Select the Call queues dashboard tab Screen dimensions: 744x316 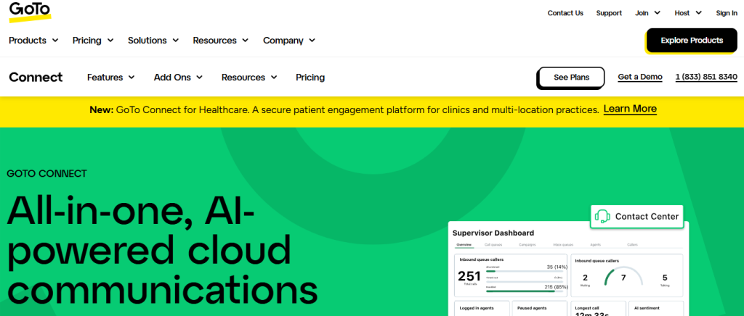tap(493, 245)
